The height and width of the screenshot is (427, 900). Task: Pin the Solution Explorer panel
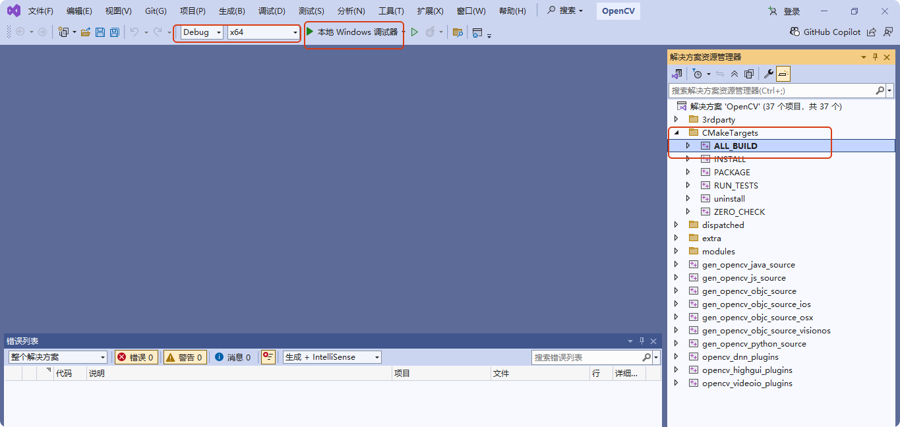coord(876,57)
